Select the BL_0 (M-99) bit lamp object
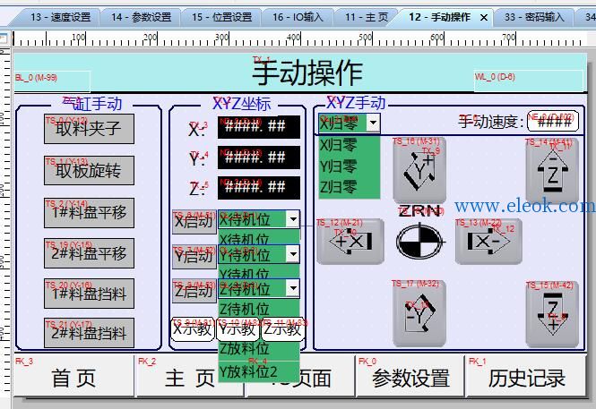 click(x=53, y=81)
